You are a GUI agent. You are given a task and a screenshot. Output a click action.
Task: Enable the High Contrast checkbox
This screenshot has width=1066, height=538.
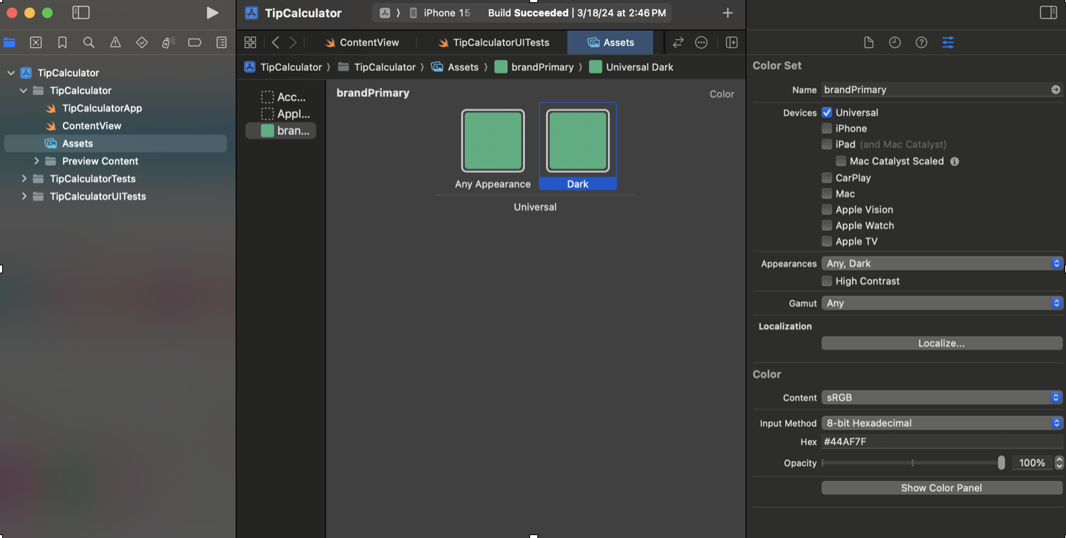pos(827,280)
